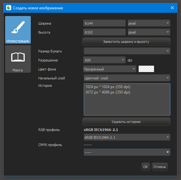
Task: Confirm with the OK button
Action: (x=146, y=167)
